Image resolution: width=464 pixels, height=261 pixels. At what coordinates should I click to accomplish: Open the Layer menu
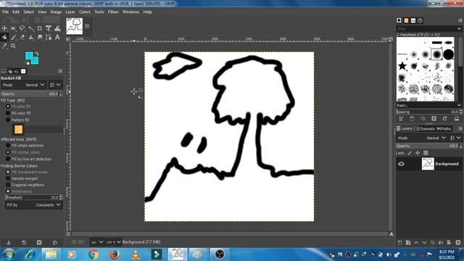point(70,12)
